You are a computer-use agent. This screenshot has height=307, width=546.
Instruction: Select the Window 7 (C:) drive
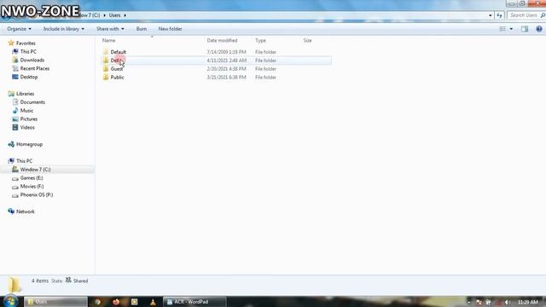coord(35,170)
